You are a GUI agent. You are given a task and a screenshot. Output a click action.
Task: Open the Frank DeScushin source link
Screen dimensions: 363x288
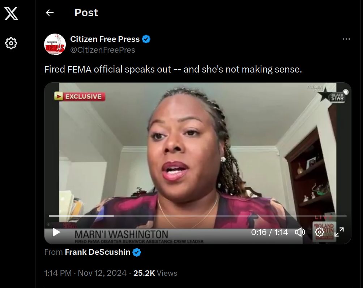point(98,252)
